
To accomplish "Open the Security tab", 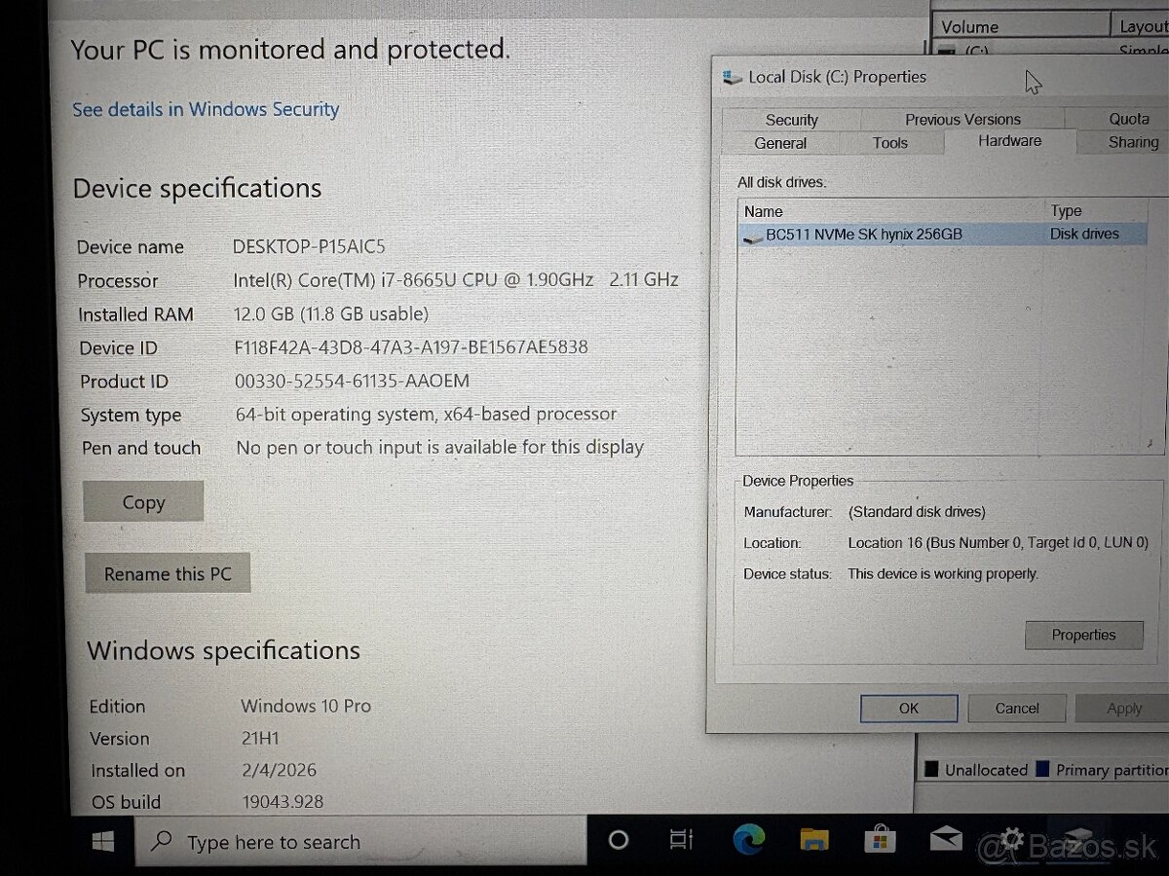I will pos(791,119).
